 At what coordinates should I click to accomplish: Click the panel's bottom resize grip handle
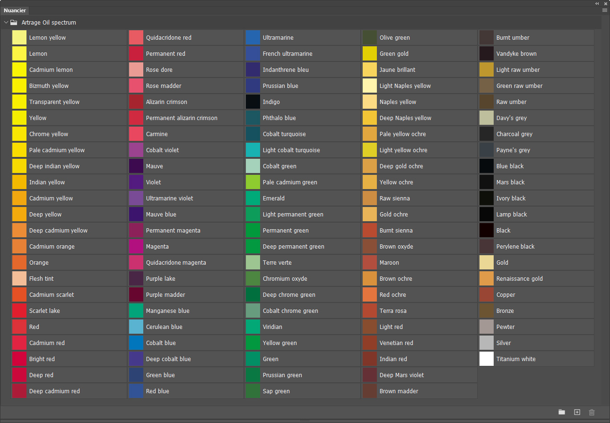305,421
